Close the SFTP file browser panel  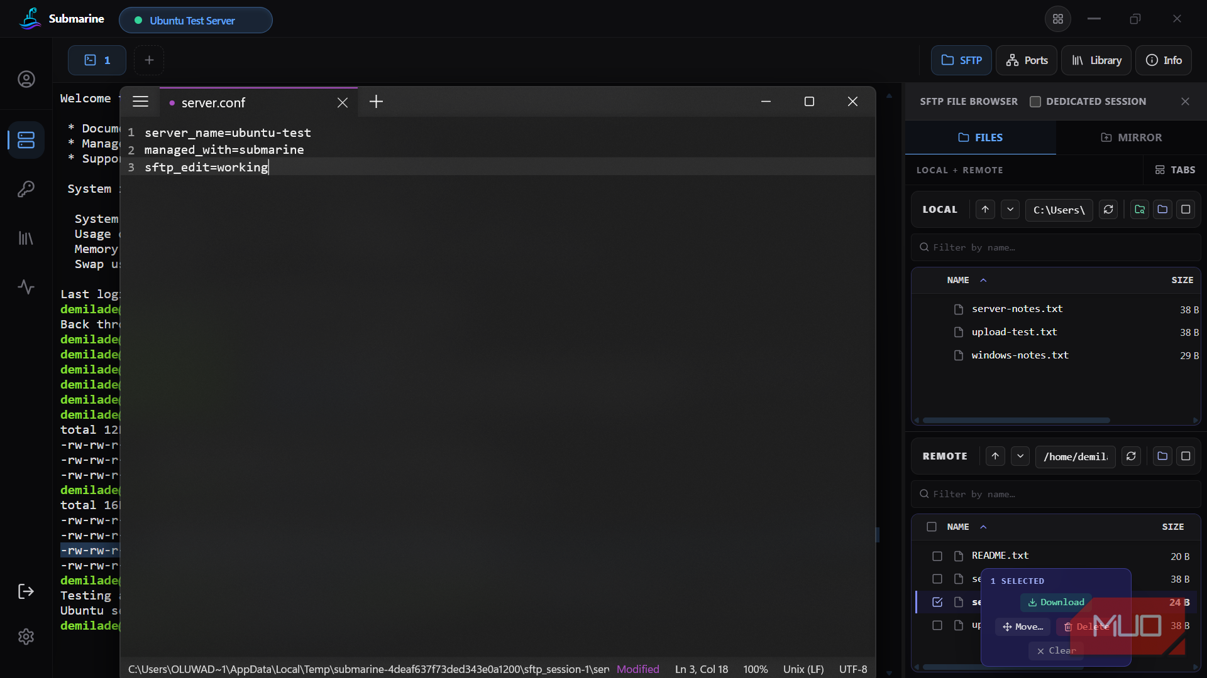click(1185, 102)
